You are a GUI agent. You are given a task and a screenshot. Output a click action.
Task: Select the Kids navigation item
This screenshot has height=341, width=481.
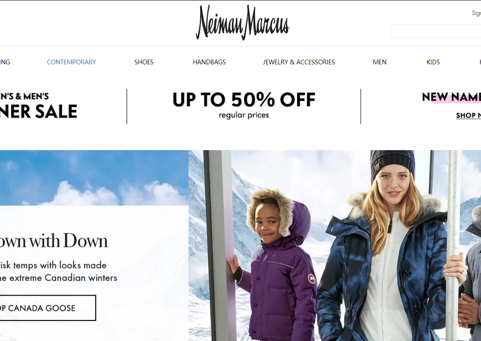click(x=433, y=62)
